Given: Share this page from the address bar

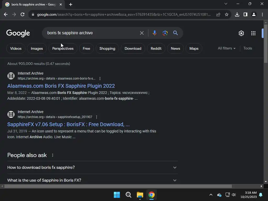Looking at the screenshot, I should pos(218,15).
